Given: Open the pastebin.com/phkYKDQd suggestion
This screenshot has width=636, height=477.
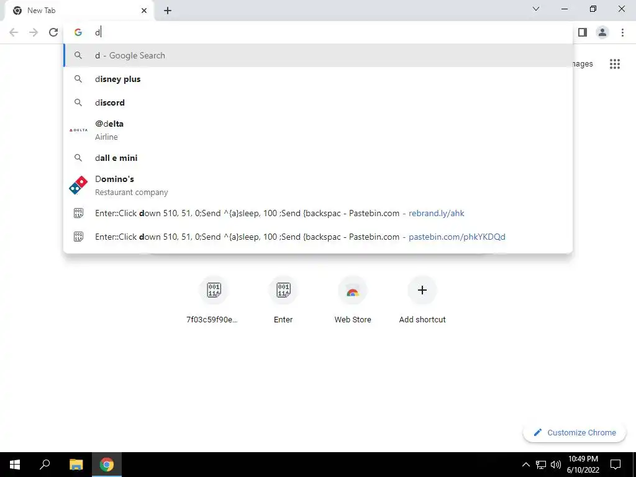Looking at the screenshot, I should point(318,237).
